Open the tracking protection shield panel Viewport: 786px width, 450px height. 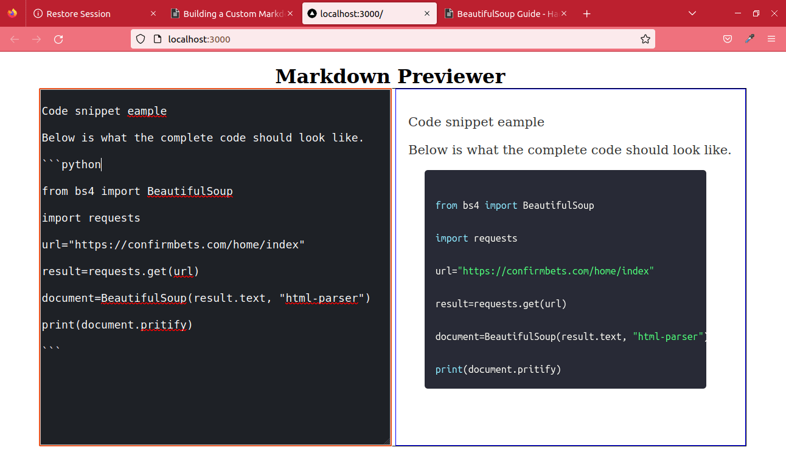(x=141, y=39)
